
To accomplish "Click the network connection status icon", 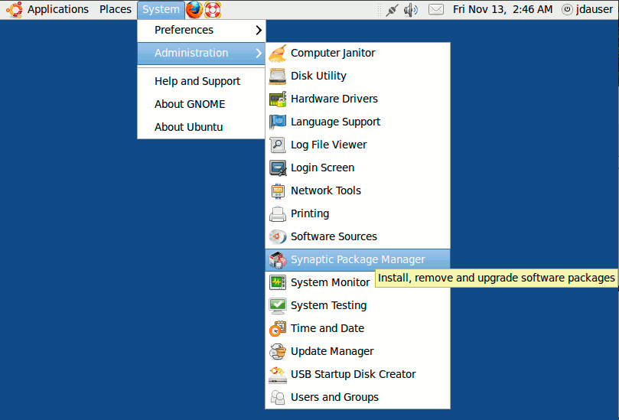I will (x=392, y=10).
